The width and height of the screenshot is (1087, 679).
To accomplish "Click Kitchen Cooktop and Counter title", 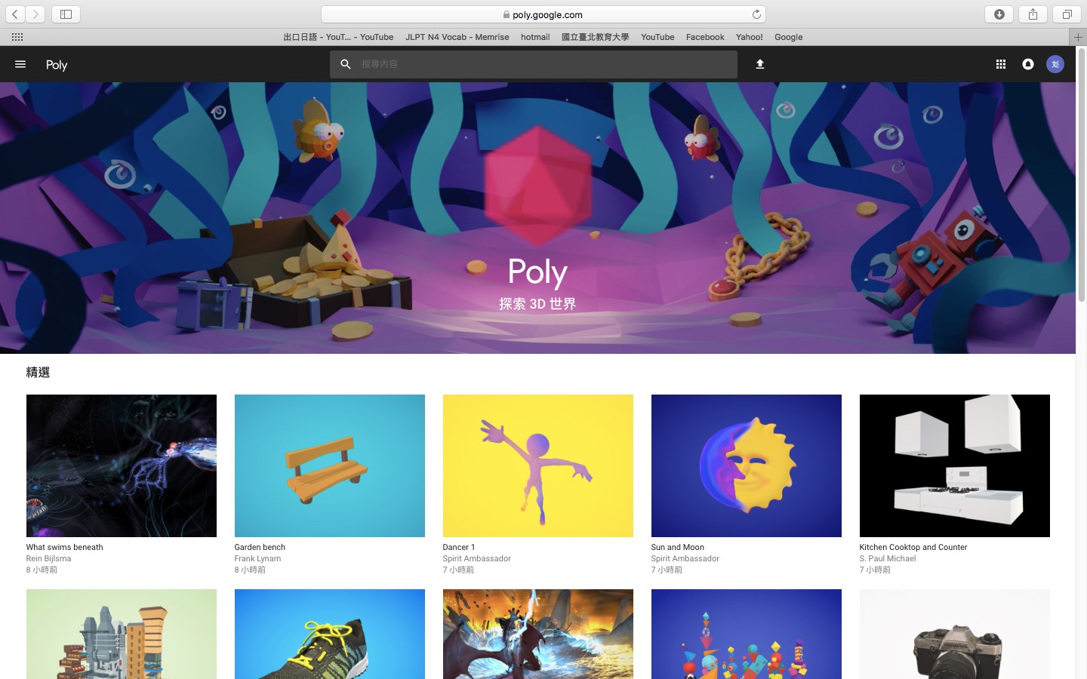I will (913, 548).
